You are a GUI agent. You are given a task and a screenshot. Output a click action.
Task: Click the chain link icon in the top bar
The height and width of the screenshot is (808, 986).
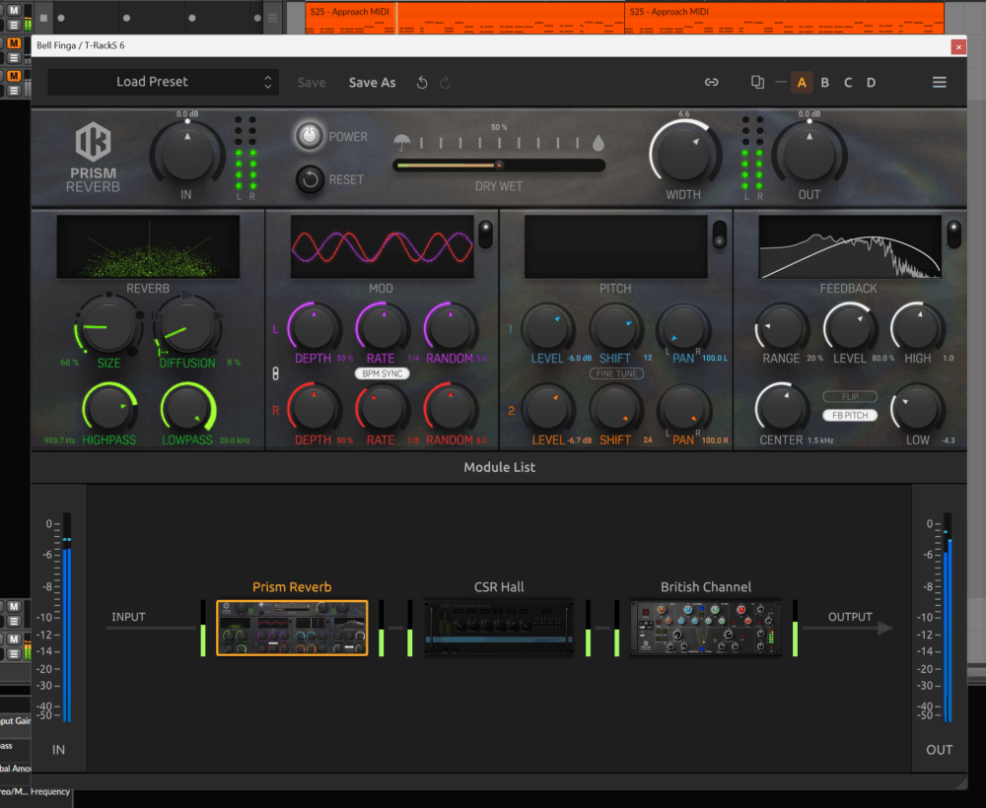(711, 83)
